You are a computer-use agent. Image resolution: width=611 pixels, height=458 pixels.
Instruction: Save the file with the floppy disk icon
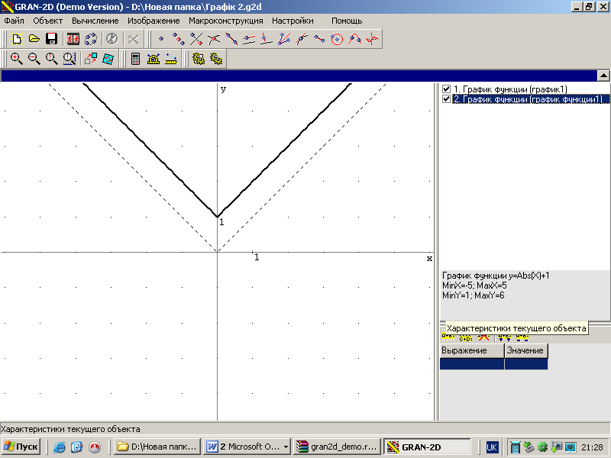tap(52, 39)
